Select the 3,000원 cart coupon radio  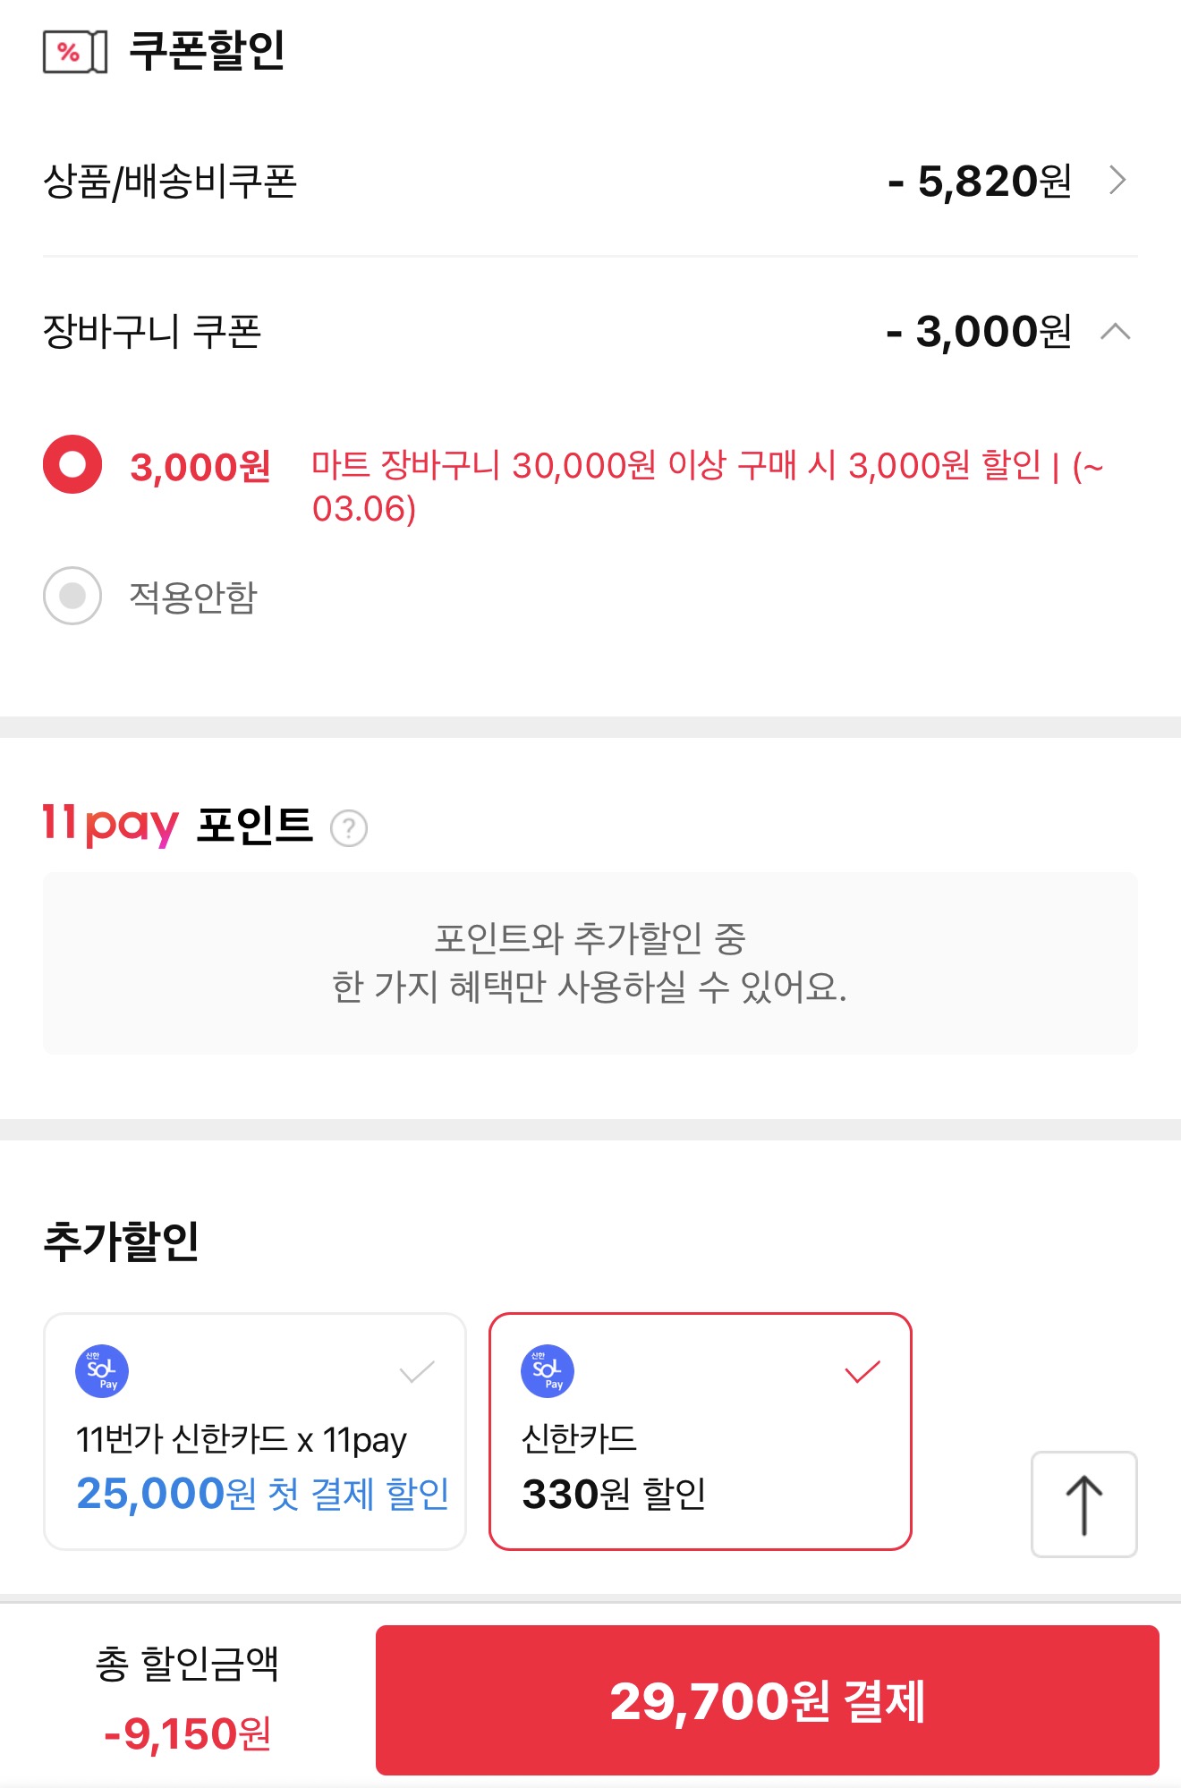click(x=72, y=464)
